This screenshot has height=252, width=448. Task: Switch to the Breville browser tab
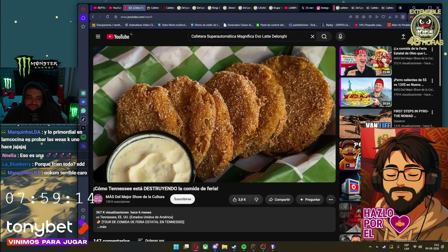click(x=230, y=8)
